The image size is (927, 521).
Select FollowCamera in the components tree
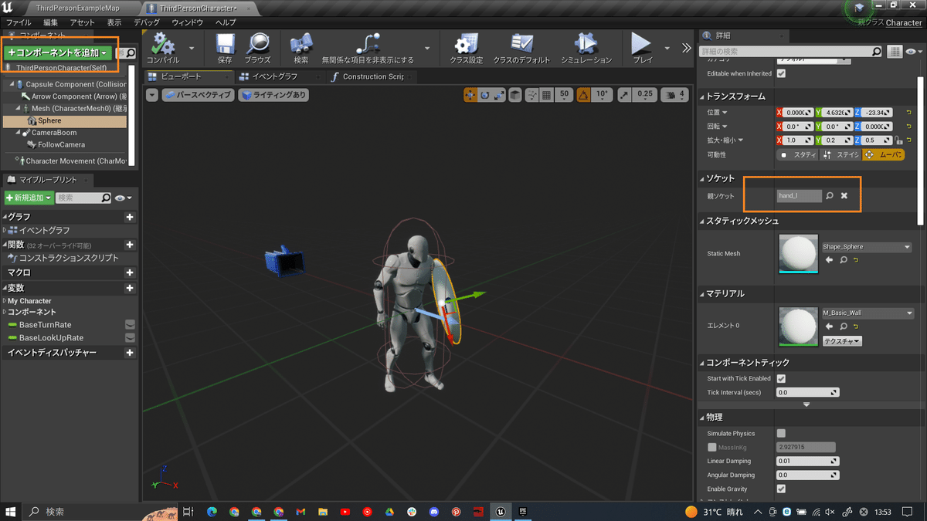[63, 145]
